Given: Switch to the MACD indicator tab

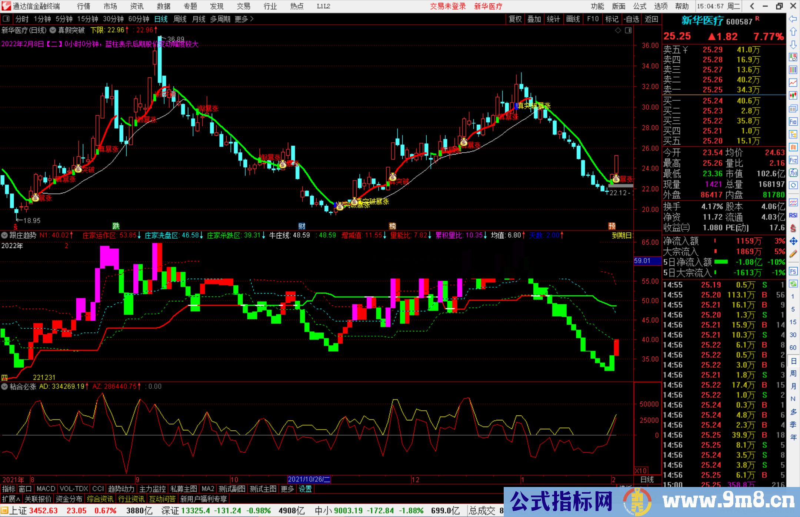Looking at the screenshot, I should click(x=46, y=489).
